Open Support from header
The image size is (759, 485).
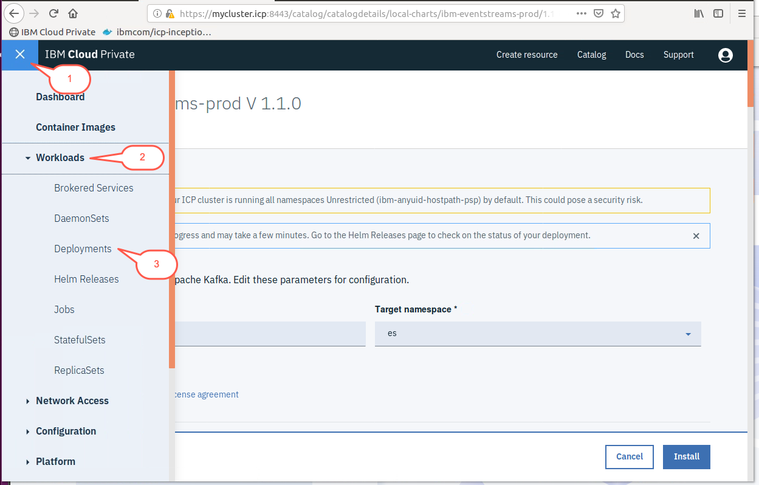[x=679, y=55]
